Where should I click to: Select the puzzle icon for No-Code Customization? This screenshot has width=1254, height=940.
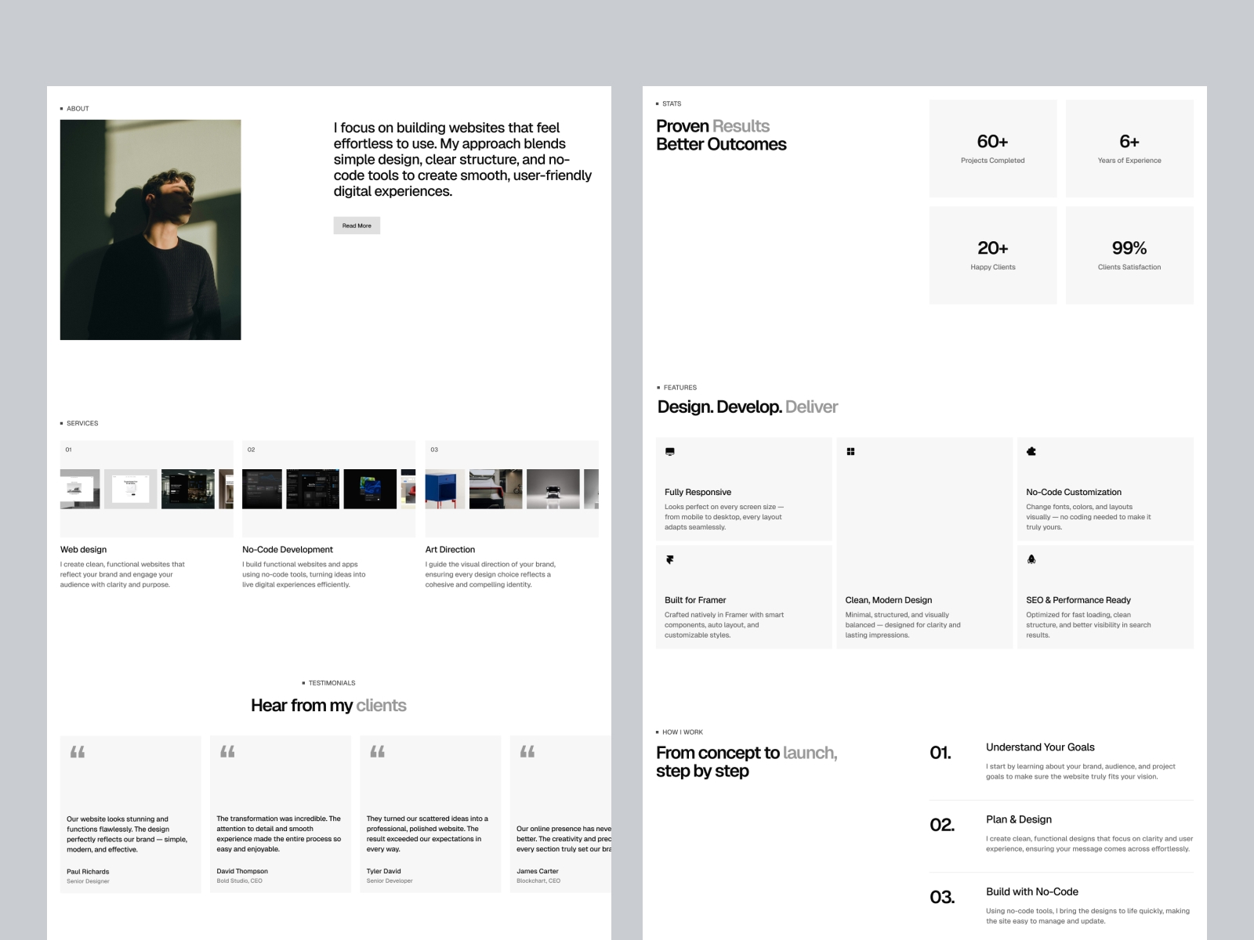[x=1032, y=451]
